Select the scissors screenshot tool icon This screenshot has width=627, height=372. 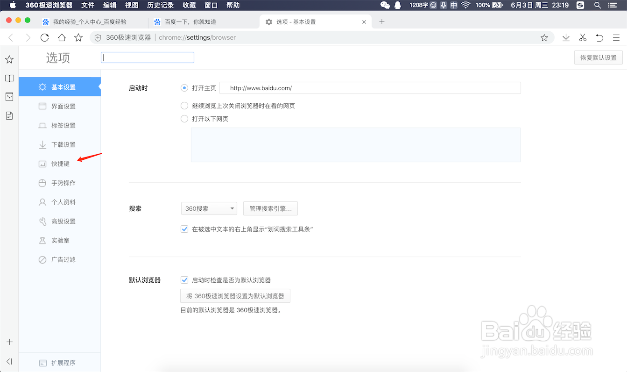coord(583,37)
